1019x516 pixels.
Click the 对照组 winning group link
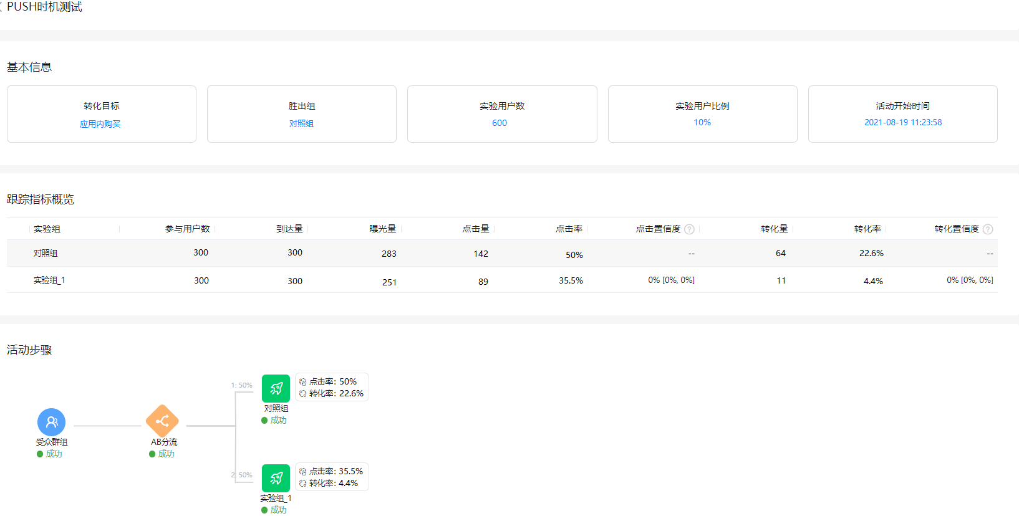[x=301, y=123]
